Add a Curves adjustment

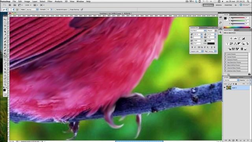coord(239,39)
